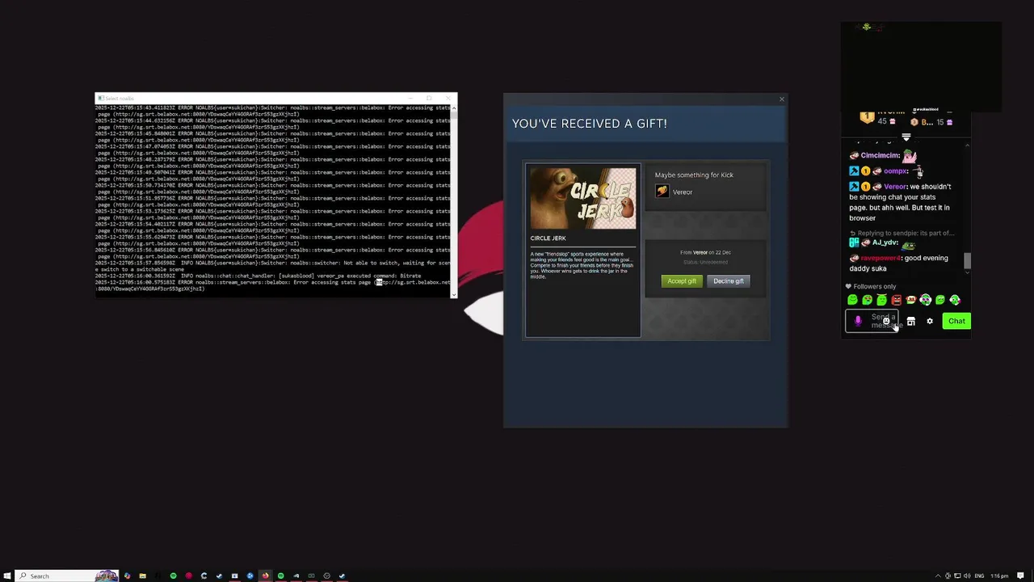Image resolution: width=1034 pixels, height=582 pixels.
Task: Click the Send a message input field
Action: [872, 321]
